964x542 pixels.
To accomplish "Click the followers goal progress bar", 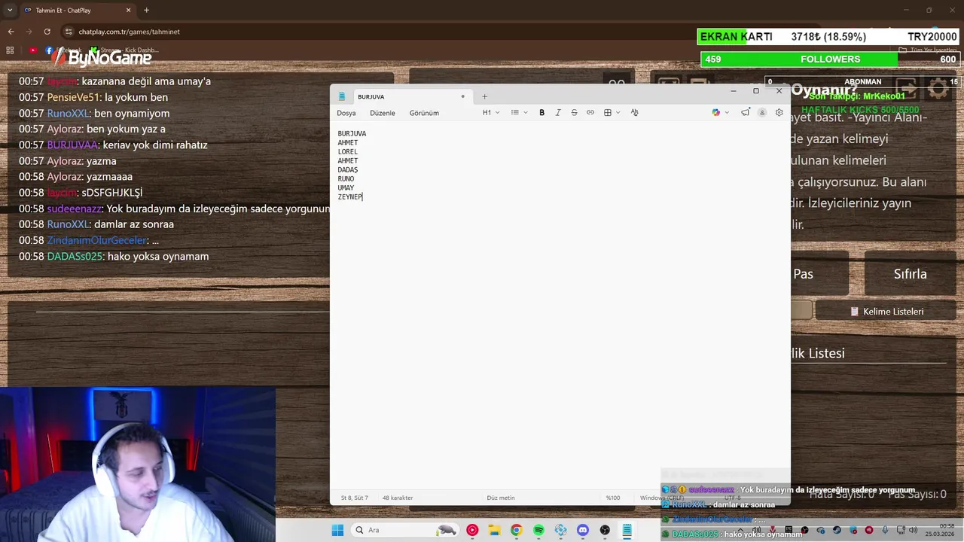I will [x=829, y=59].
